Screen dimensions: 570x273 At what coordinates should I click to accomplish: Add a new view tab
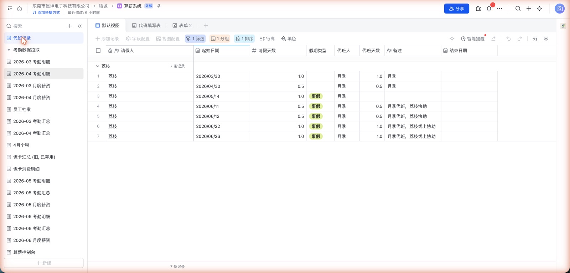point(206,26)
